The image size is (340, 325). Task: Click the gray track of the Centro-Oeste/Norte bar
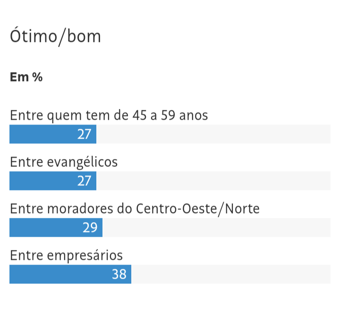(217, 228)
